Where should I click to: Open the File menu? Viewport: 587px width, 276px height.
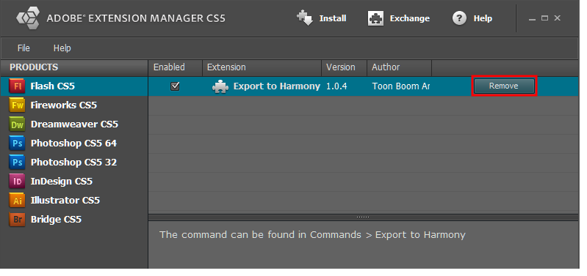pos(24,48)
